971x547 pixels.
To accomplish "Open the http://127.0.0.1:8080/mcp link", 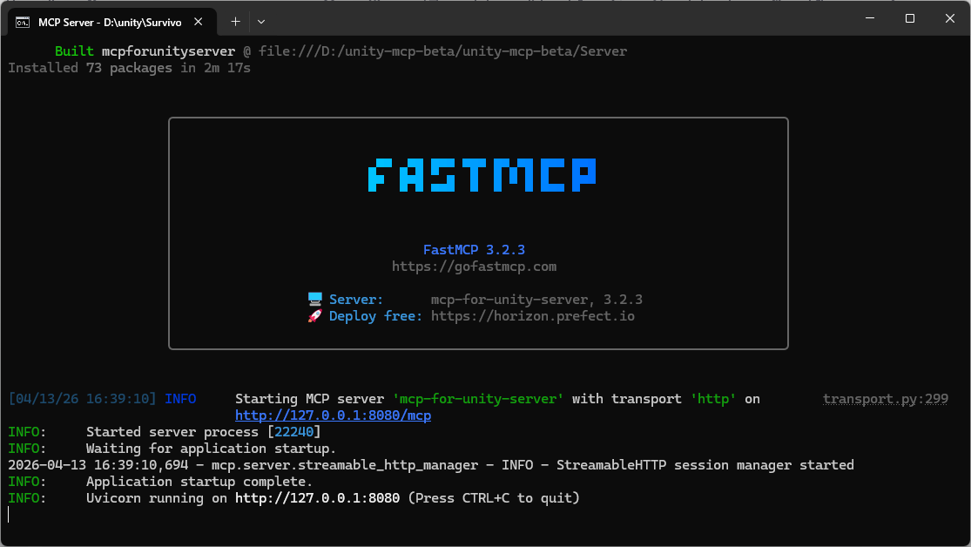I will 334,415.
